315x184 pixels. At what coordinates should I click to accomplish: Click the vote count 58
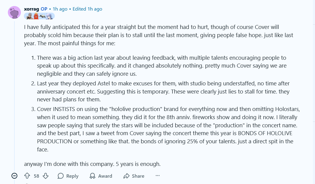[x=36, y=176]
